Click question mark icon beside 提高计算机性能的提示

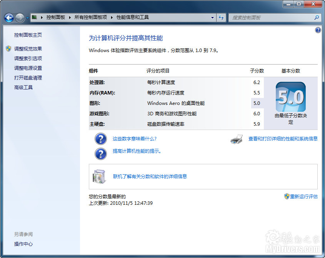100,153
